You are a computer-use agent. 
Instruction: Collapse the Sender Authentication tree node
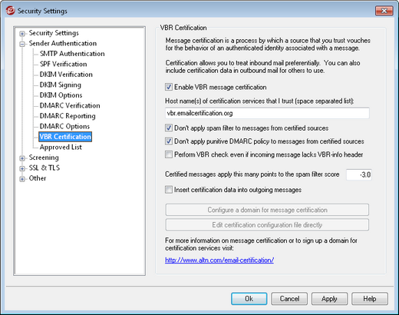(22, 44)
